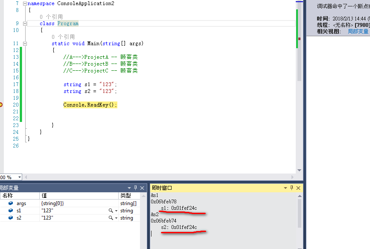The image size is (370, 249).
Task: Click the 值 column header
Action: (x=79, y=196)
